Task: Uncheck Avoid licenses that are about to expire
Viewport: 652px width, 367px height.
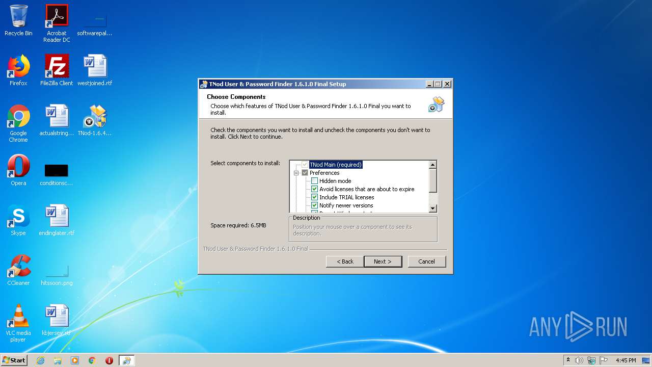Action: (x=315, y=189)
